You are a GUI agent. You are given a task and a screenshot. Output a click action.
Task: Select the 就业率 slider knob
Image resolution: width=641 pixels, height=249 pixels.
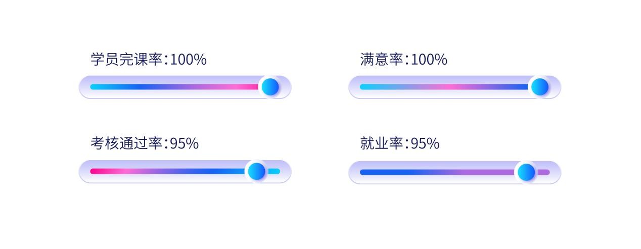point(526,172)
